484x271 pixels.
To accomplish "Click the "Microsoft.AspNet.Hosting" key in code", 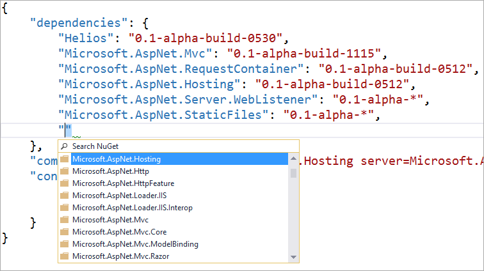I will 149,84.
